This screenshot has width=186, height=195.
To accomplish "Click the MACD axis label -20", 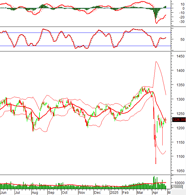I will [x=182, y=17].
